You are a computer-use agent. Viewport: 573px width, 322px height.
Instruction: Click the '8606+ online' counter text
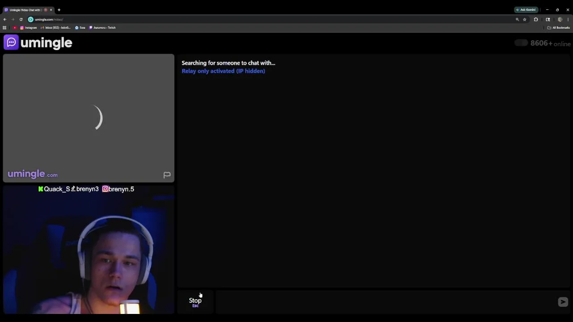click(x=550, y=43)
